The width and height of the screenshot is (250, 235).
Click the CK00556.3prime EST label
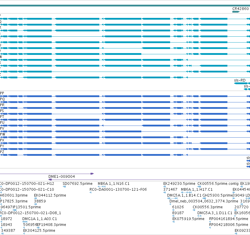[x=208, y=207]
